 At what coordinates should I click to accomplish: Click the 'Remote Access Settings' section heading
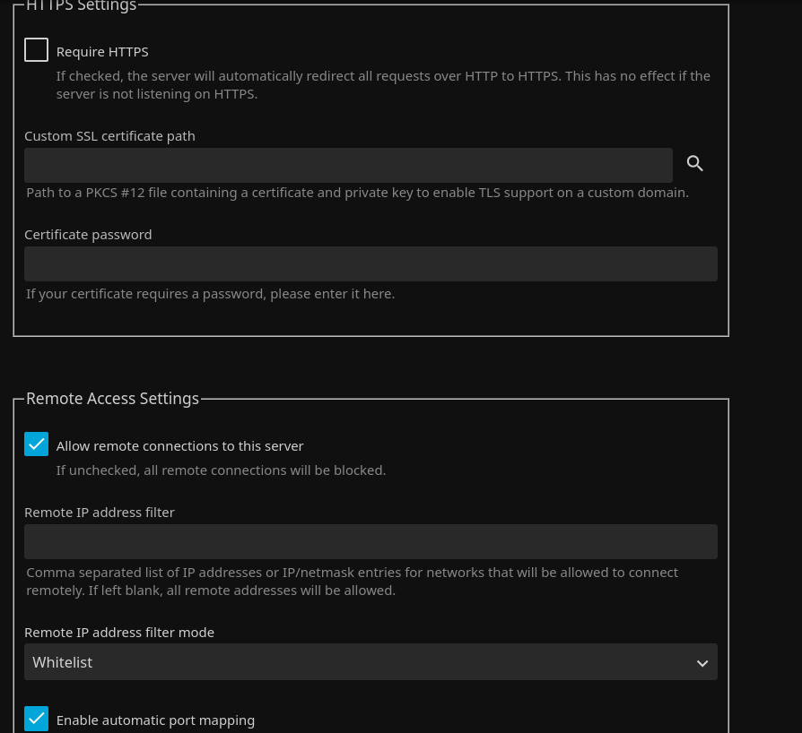(x=112, y=399)
